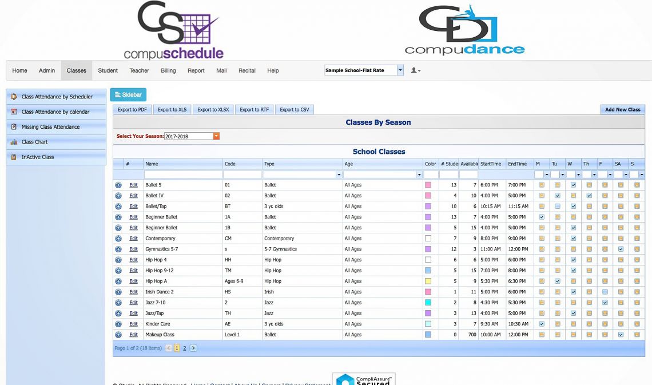Toggle Saturday checkbox for Gymnastics 5-7
The height and width of the screenshot is (385, 652).
click(x=621, y=249)
